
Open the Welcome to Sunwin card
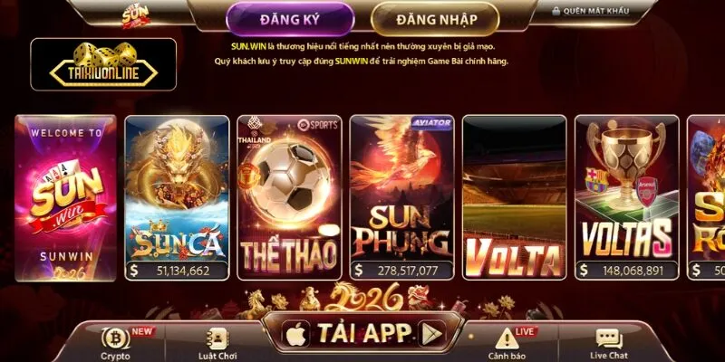[65, 197]
